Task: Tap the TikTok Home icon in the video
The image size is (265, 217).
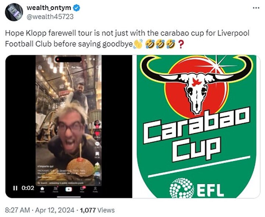Action: tap(42, 189)
